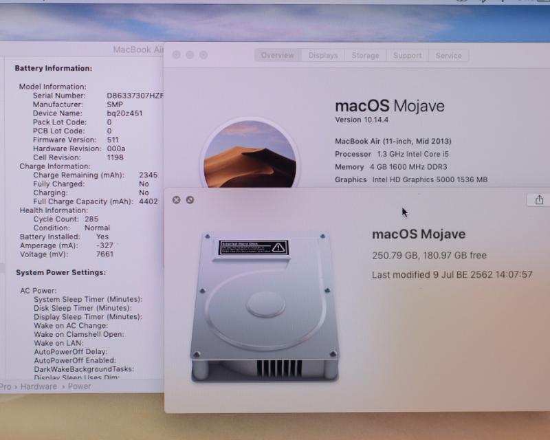
Task: Click DarkWakeBackgroundTasks row
Action: tap(84, 369)
